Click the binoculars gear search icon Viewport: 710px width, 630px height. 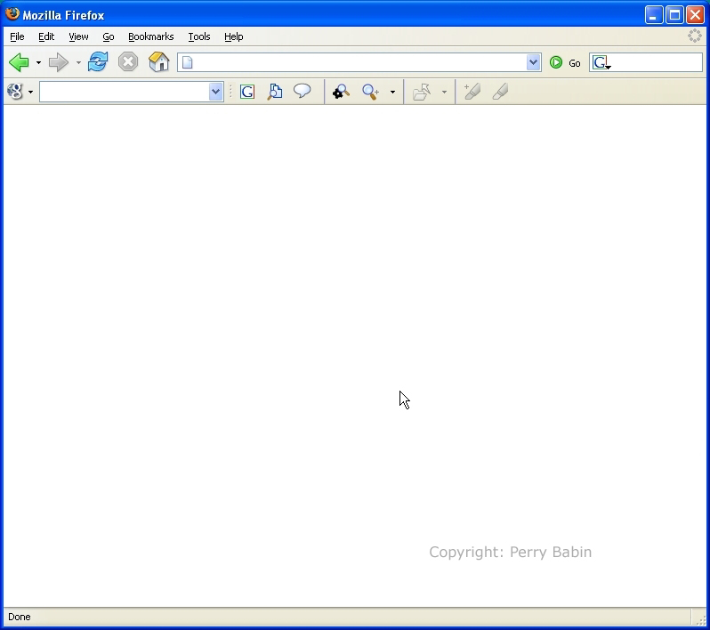point(341,92)
